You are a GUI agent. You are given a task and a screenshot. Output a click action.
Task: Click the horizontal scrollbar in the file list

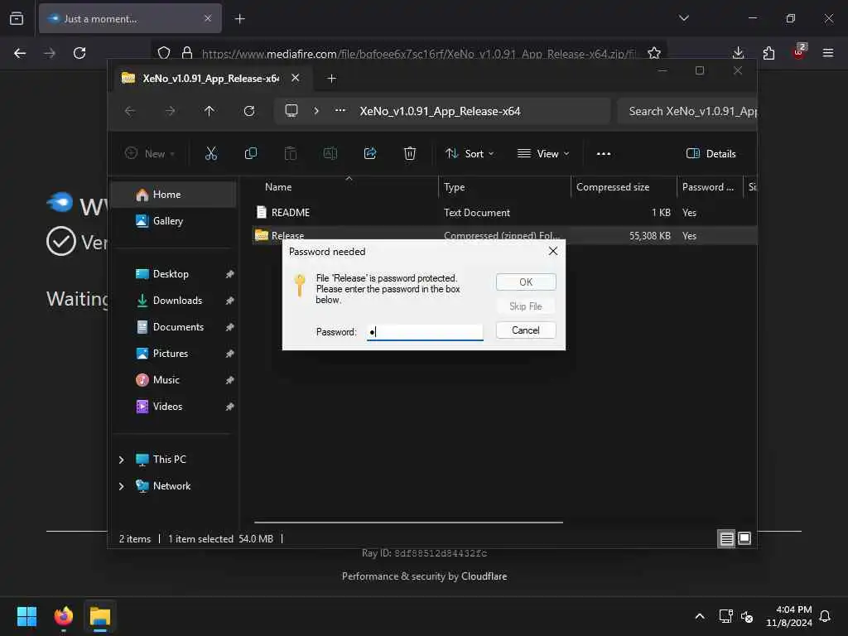(x=408, y=523)
